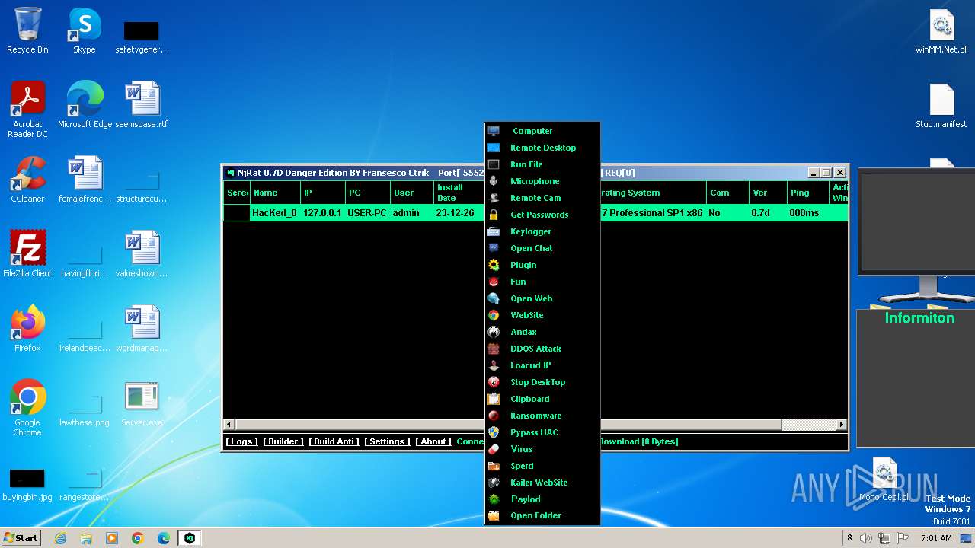Select the Virus pill-icon entry
Image resolution: width=975 pixels, height=548 pixels.
542,449
